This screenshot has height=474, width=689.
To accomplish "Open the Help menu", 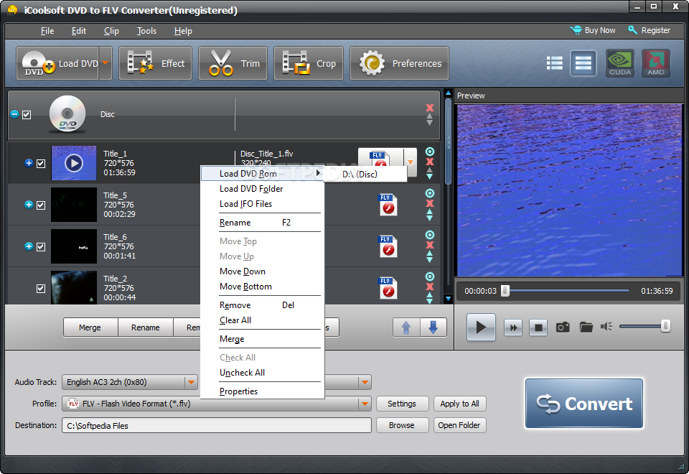I will 183,31.
